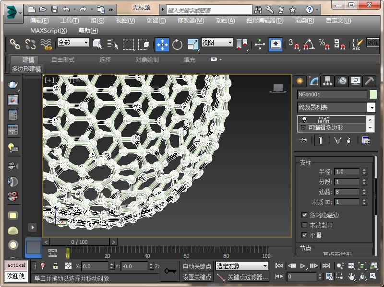Click the 设置关键点 button
This screenshot has width=384, height=287.
tap(197, 277)
